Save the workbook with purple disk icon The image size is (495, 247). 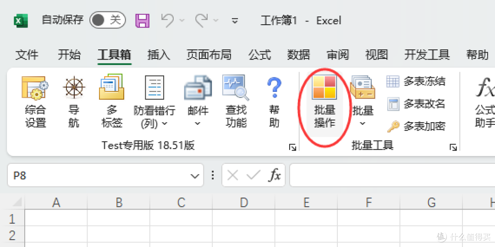click(x=143, y=21)
